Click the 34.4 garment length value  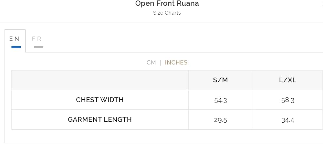coord(288,120)
